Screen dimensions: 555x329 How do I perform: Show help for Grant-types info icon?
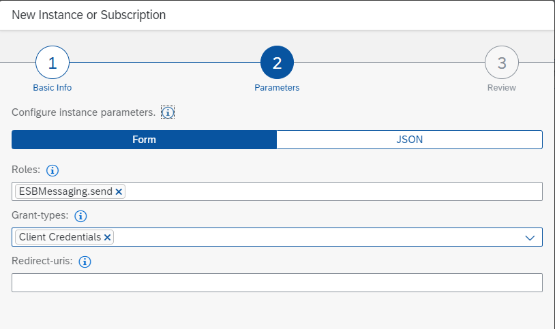(80, 216)
